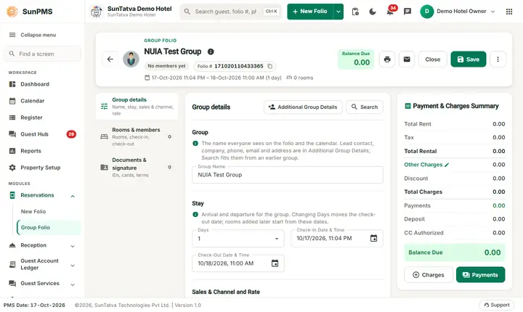Open Dashboard from sidebar
Image resolution: width=523 pixels, height=312 pixels.
[42, 84]
